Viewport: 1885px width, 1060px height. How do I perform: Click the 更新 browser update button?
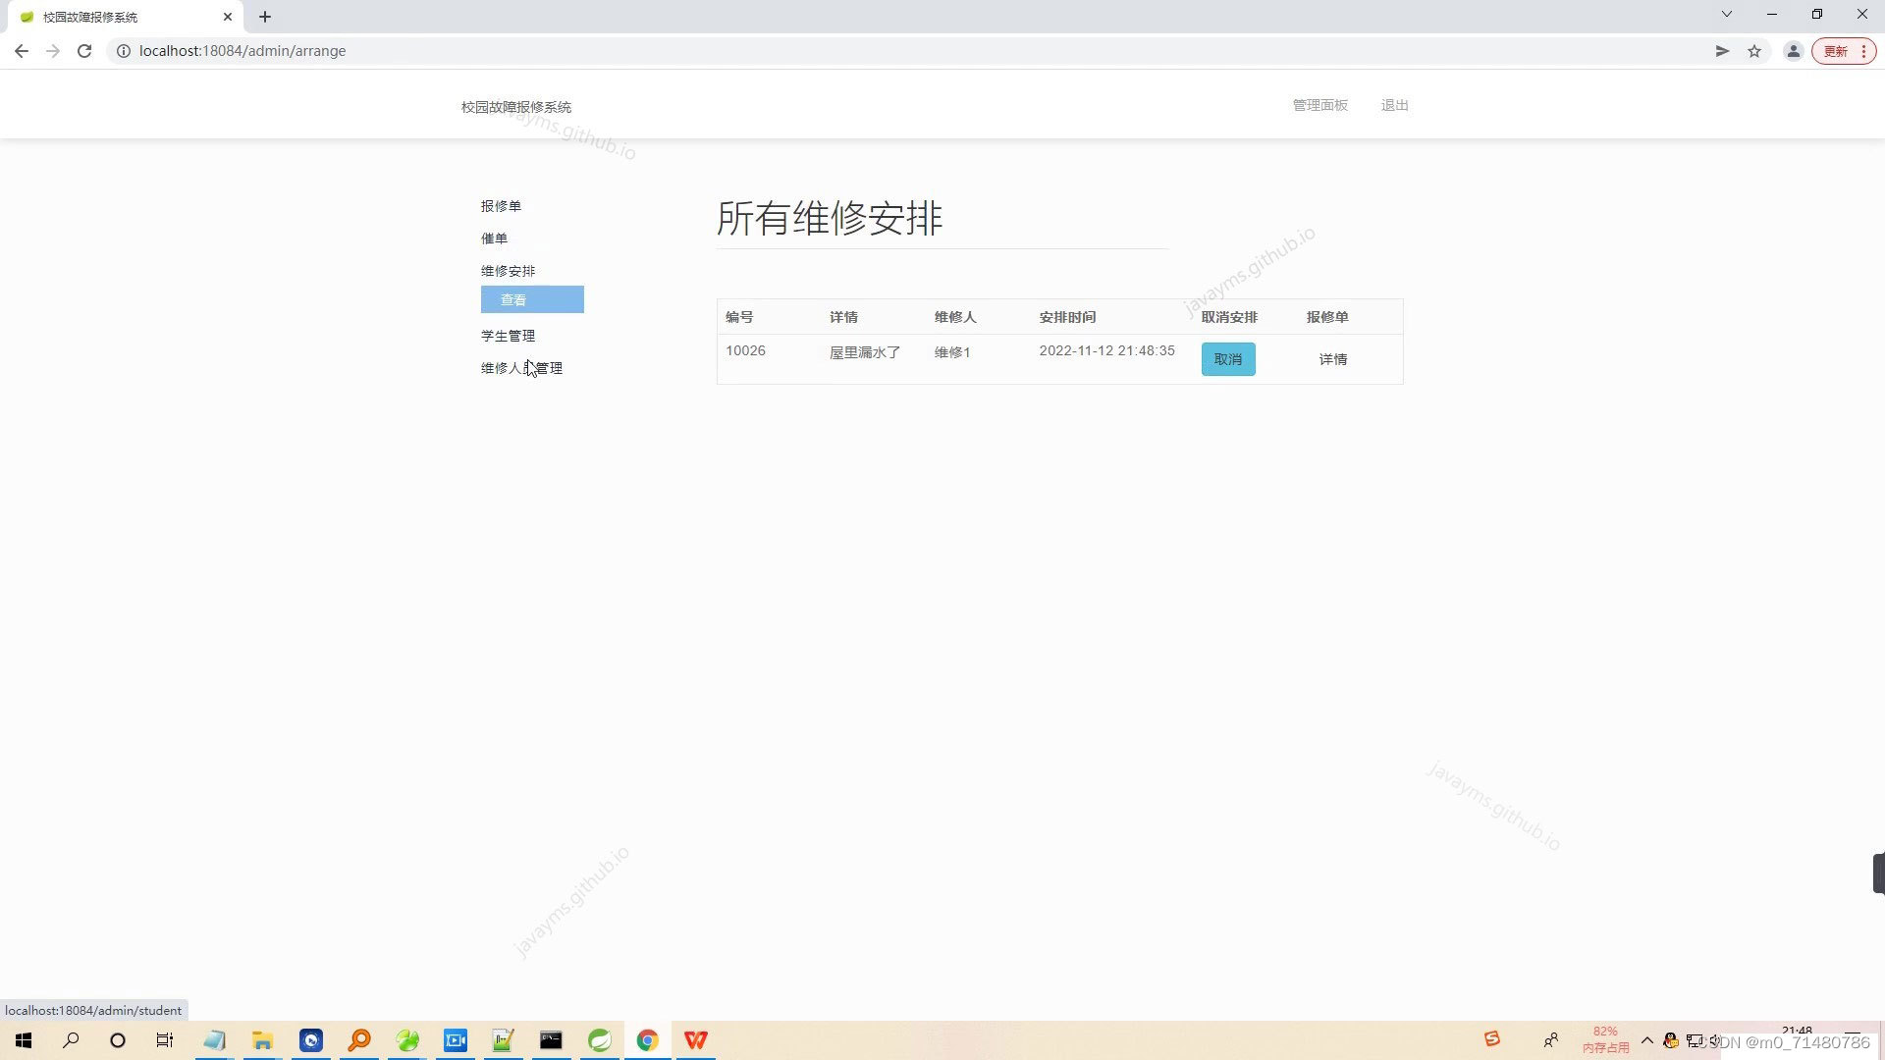point(1844,51)
